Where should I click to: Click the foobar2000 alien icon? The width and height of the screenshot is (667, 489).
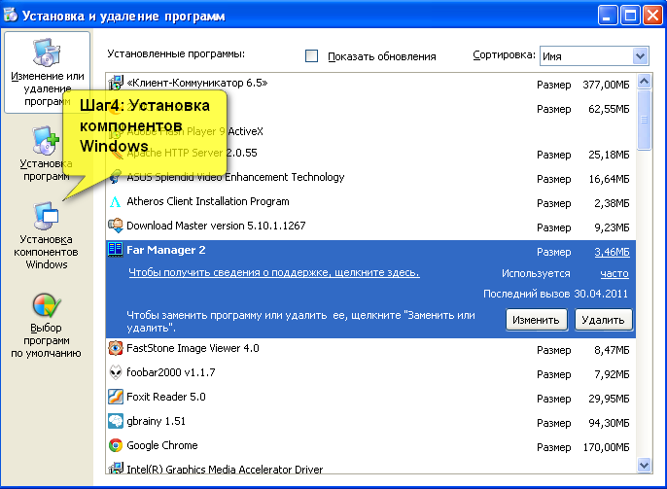point(116,372)
